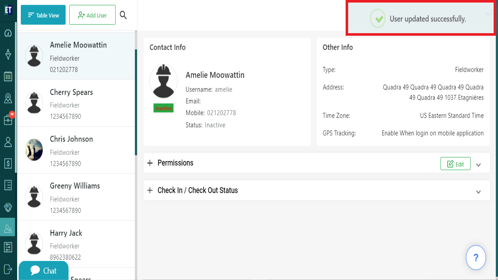Open the sales funnel icon in sidebar
Screen dimensions: 498x280
click(8, 55)
